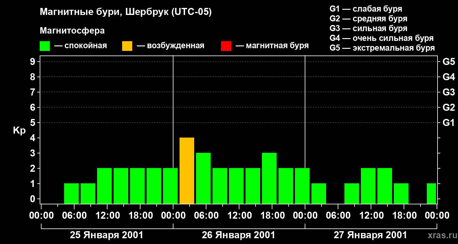Click the green 'спокойная' legend swatch

45,46
